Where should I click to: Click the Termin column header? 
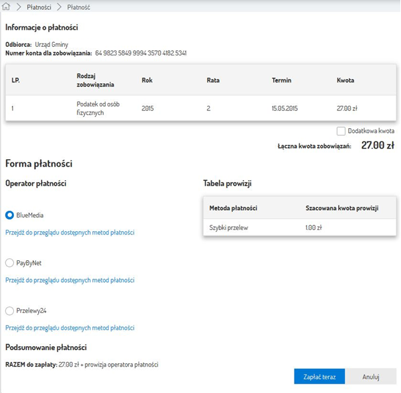281,81
